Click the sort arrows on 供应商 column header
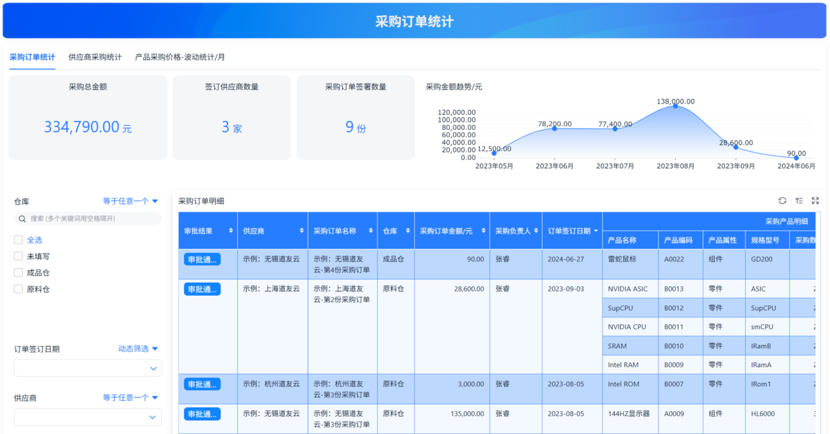 coord(302,231)
